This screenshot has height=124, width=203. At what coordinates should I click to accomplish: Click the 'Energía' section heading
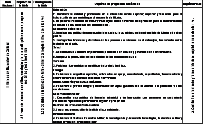58,70
